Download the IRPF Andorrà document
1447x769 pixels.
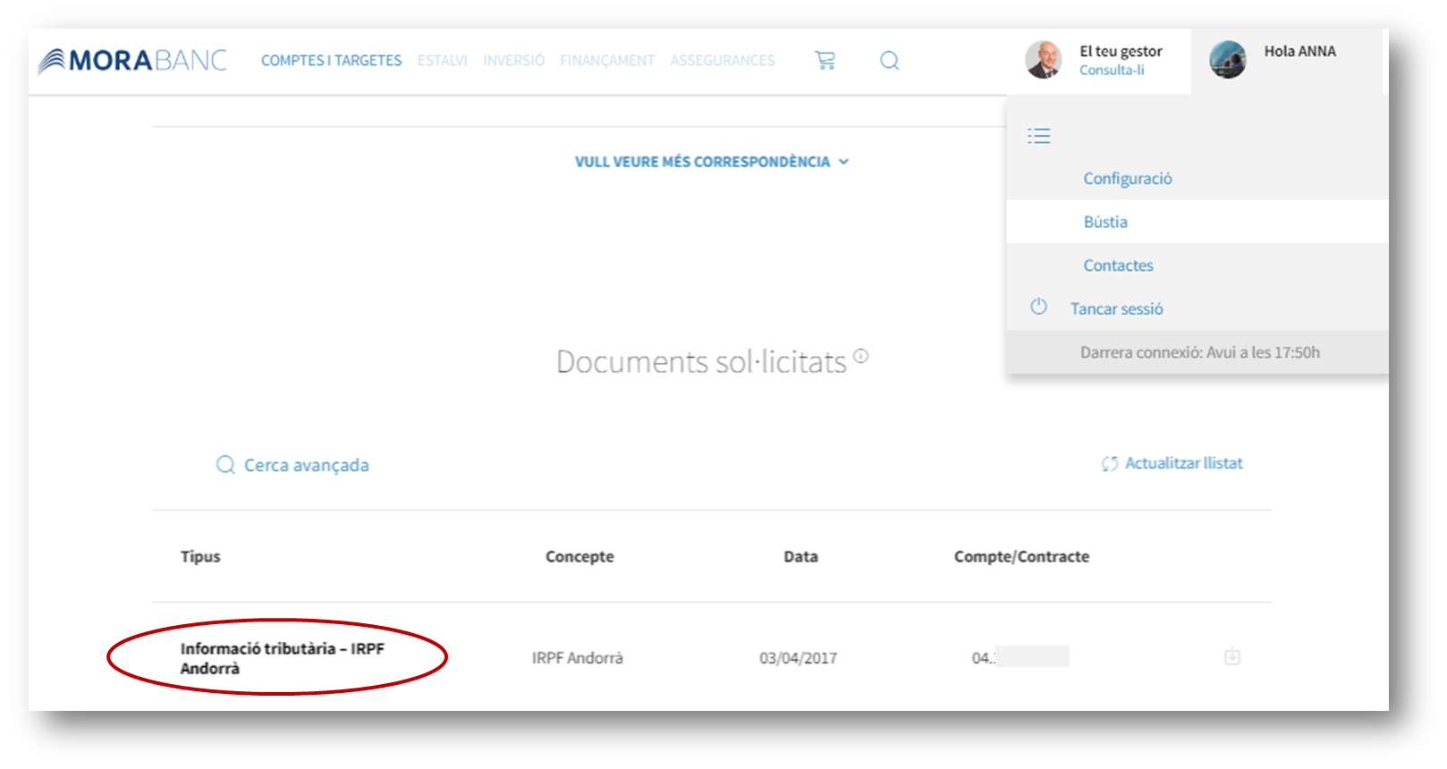point(1231,656)
